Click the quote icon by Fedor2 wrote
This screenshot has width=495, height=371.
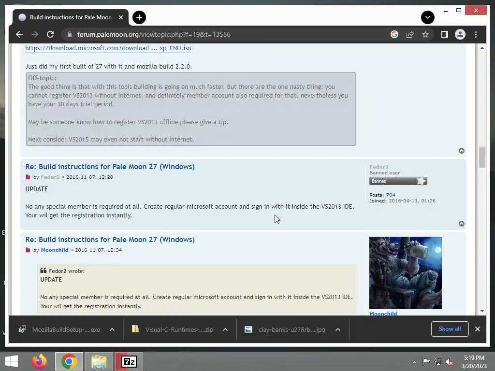43,271
